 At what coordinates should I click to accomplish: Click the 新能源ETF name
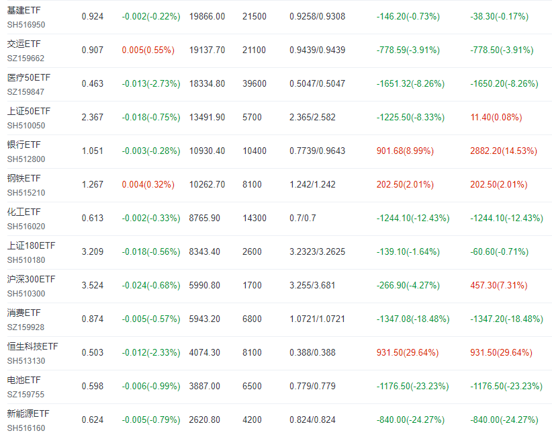(28, 413)
